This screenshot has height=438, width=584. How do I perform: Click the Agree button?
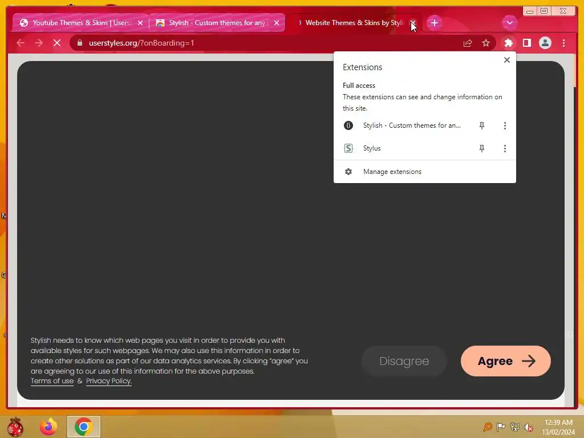505,361
